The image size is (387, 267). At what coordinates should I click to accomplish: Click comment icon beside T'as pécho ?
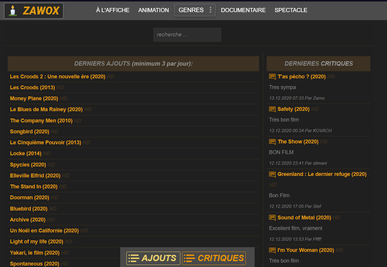(272, 77)
